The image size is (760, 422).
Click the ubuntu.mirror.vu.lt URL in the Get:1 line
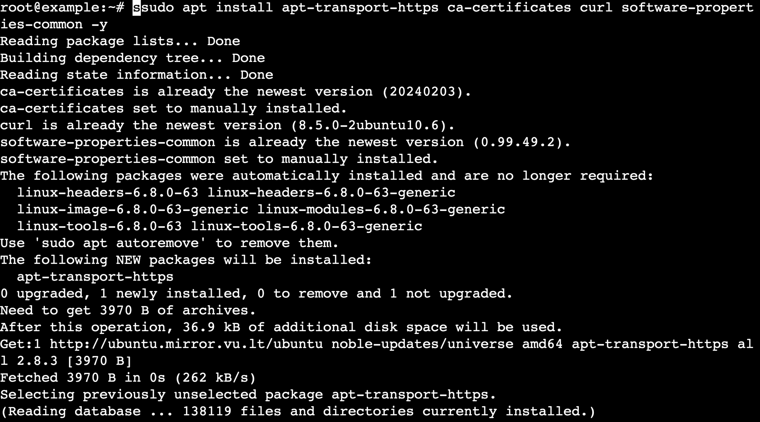[186, 344]
